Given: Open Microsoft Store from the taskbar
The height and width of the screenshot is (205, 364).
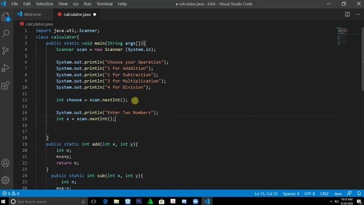Looking at the screenshot, I should [162, 201].
